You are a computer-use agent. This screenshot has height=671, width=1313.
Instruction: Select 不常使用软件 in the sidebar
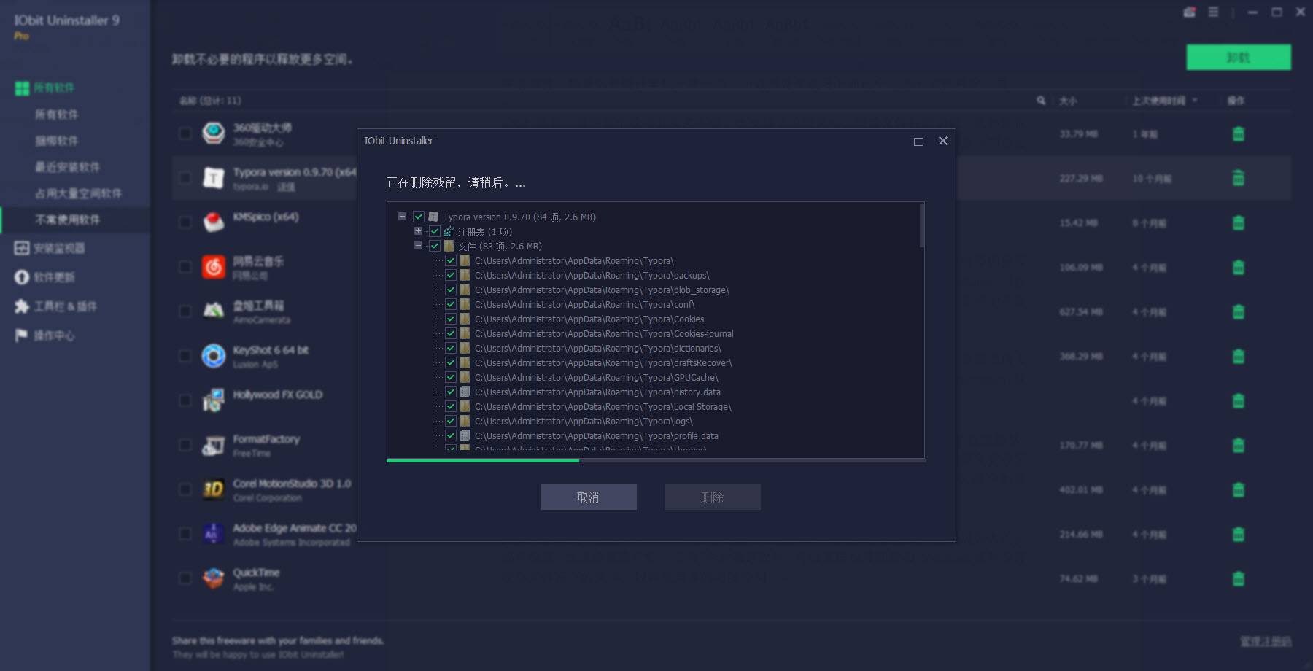coord(68,220)
